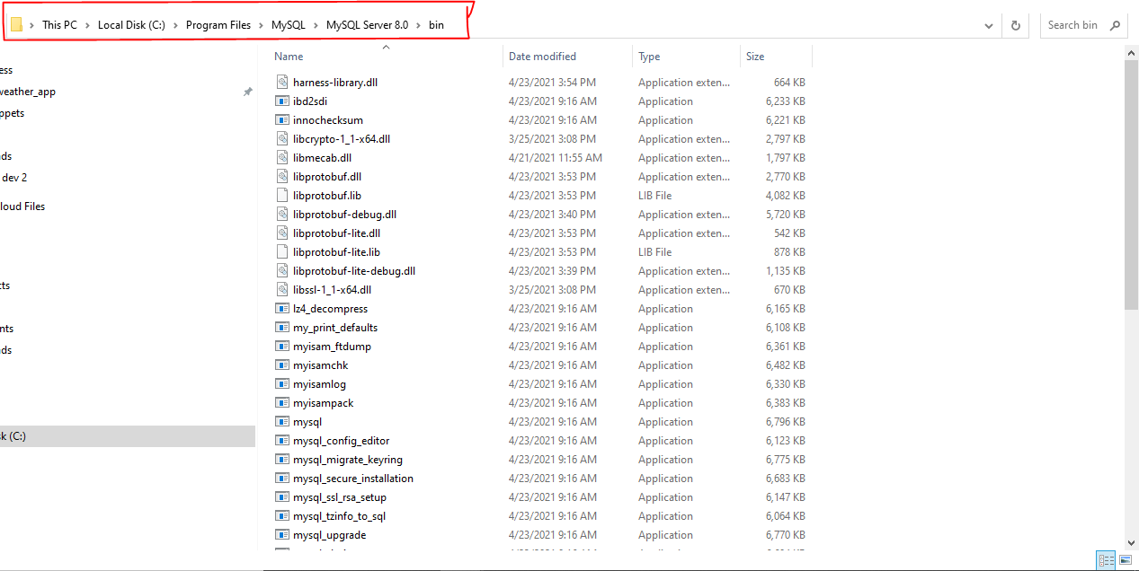
Task: Click the folder icon in address bar
Action: (x=16, y=25)
